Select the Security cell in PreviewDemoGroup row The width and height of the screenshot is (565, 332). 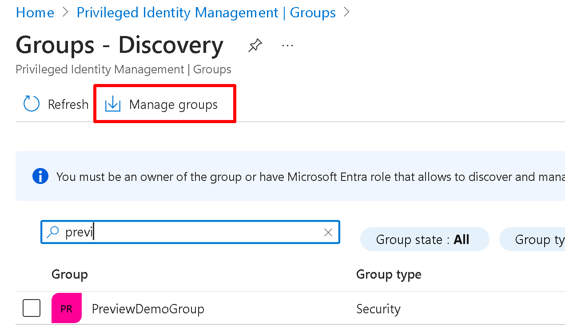[378, 309]
